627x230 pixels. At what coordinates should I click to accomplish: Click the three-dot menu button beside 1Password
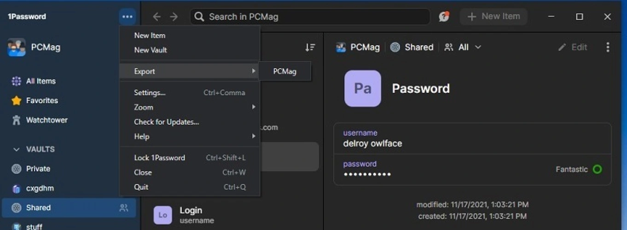tap(128, 17)
